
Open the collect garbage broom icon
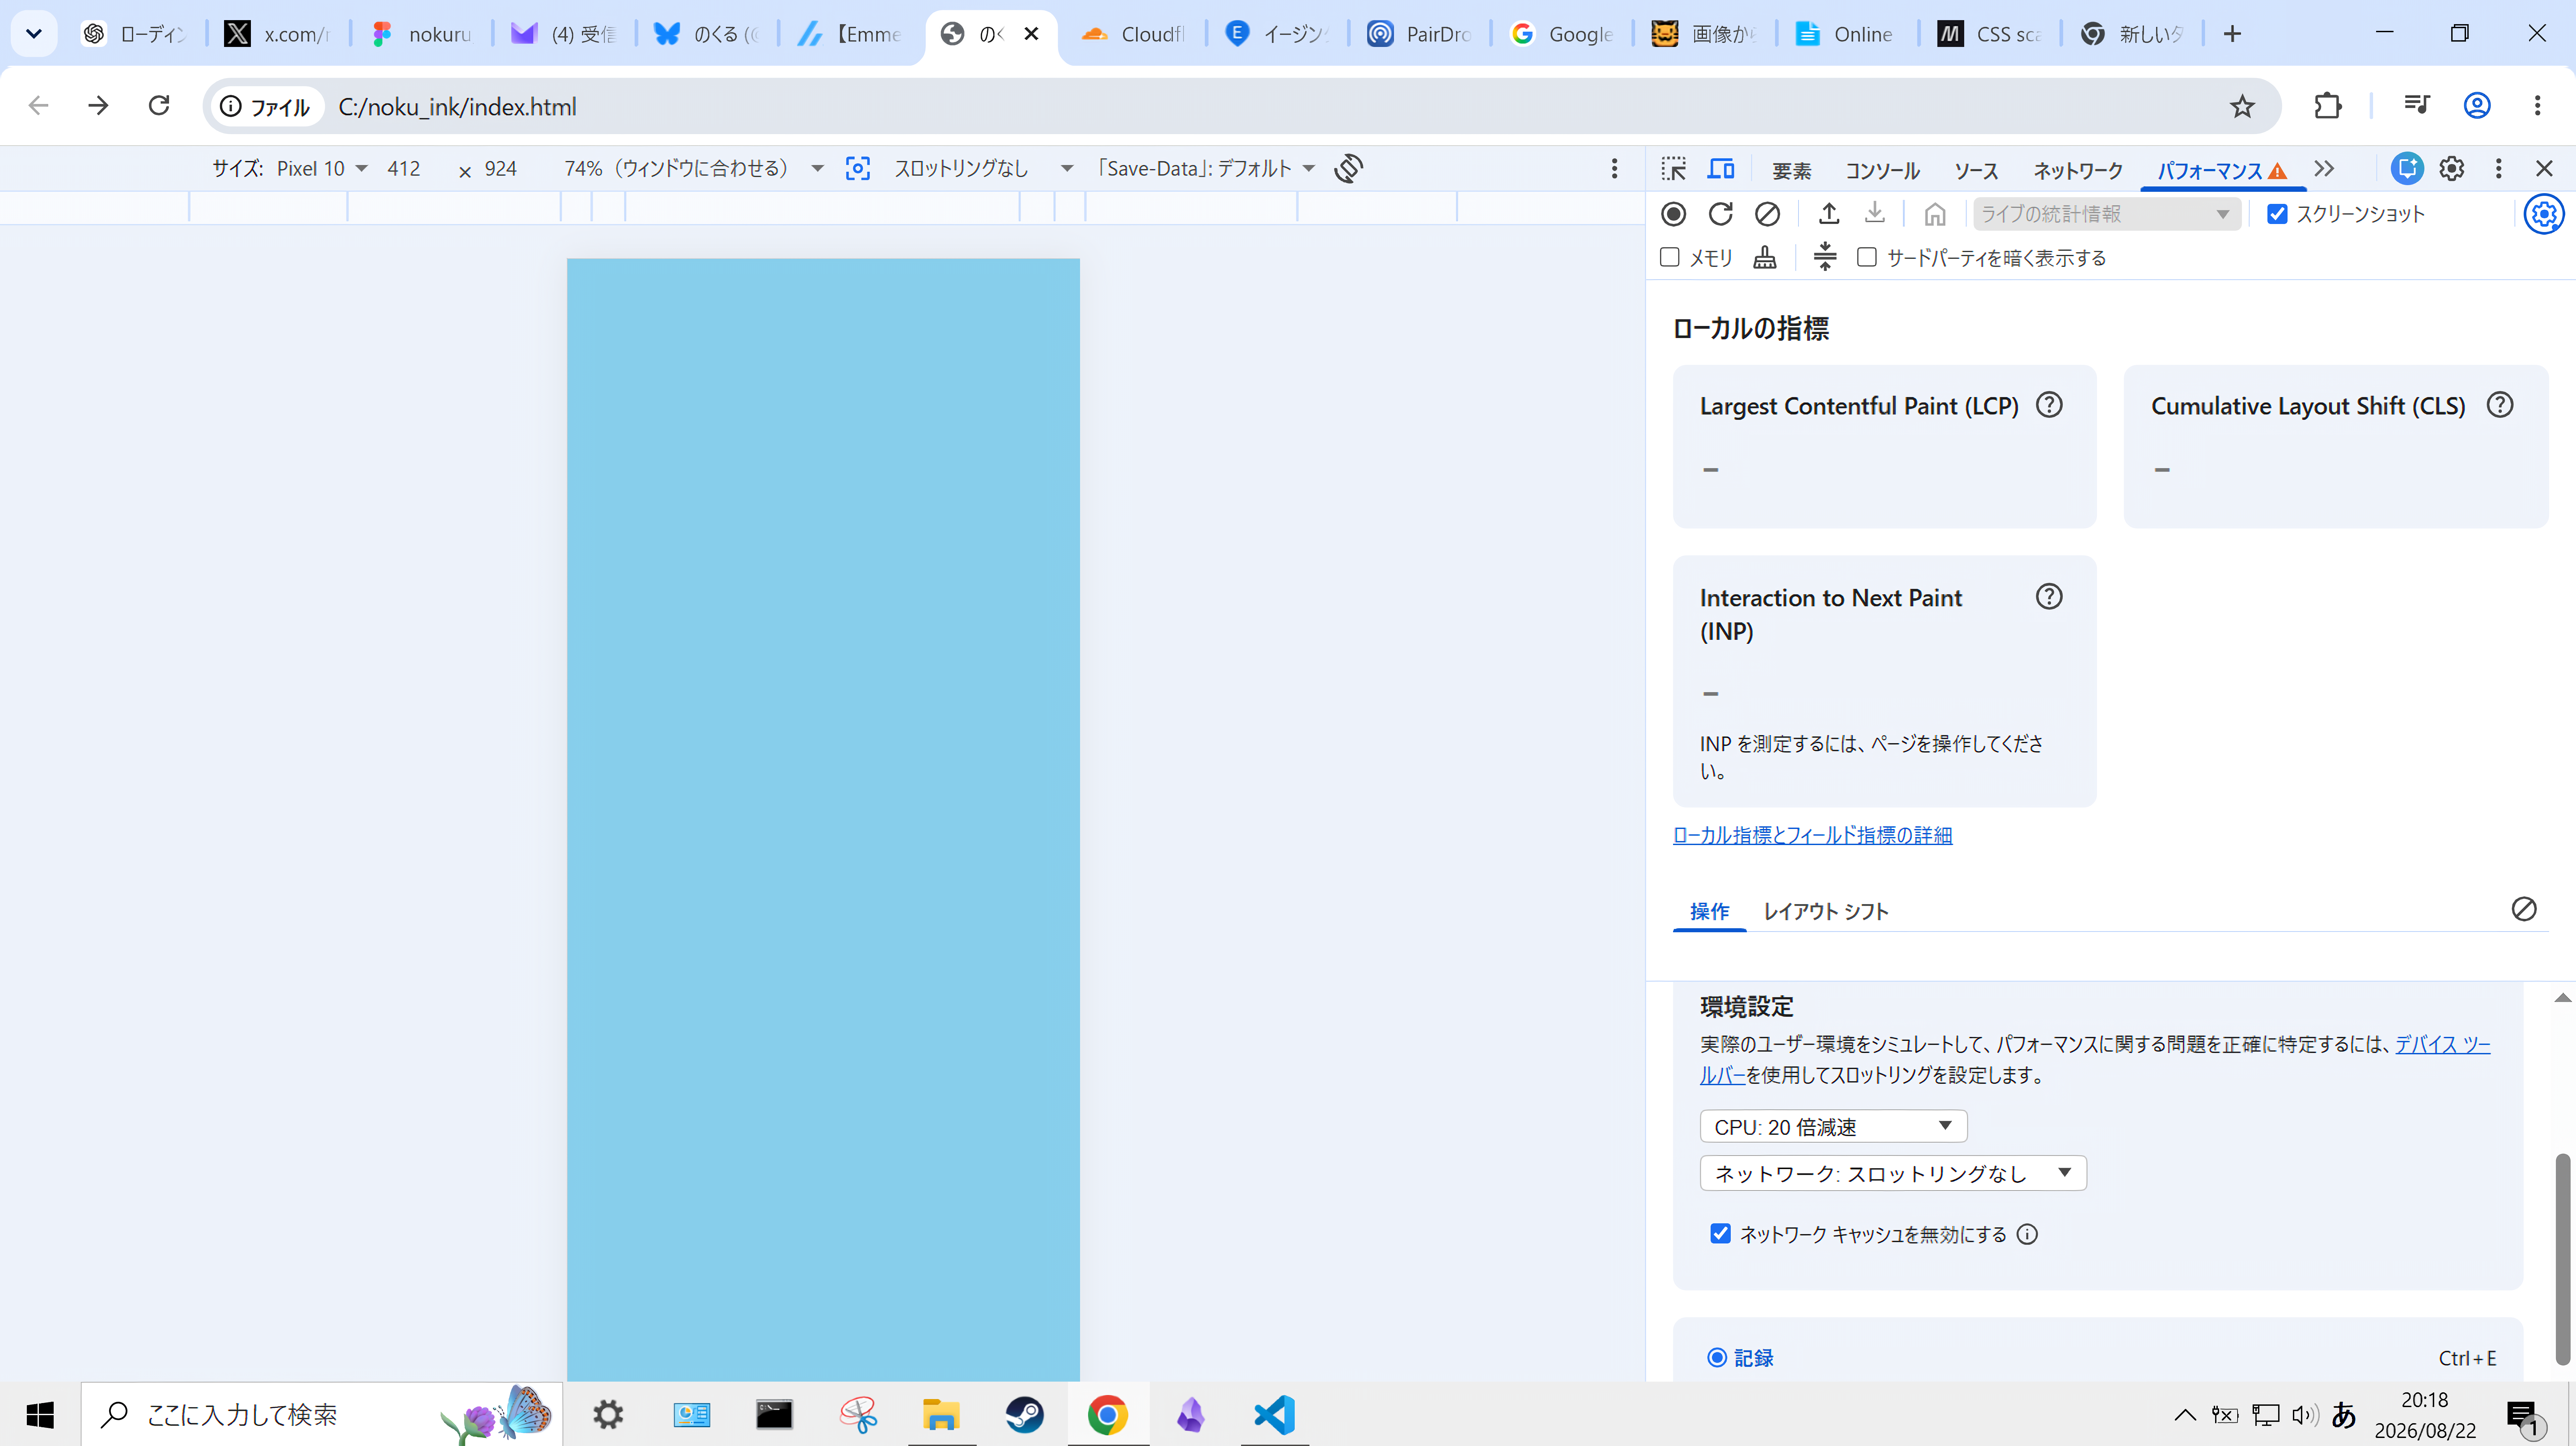1765,258
